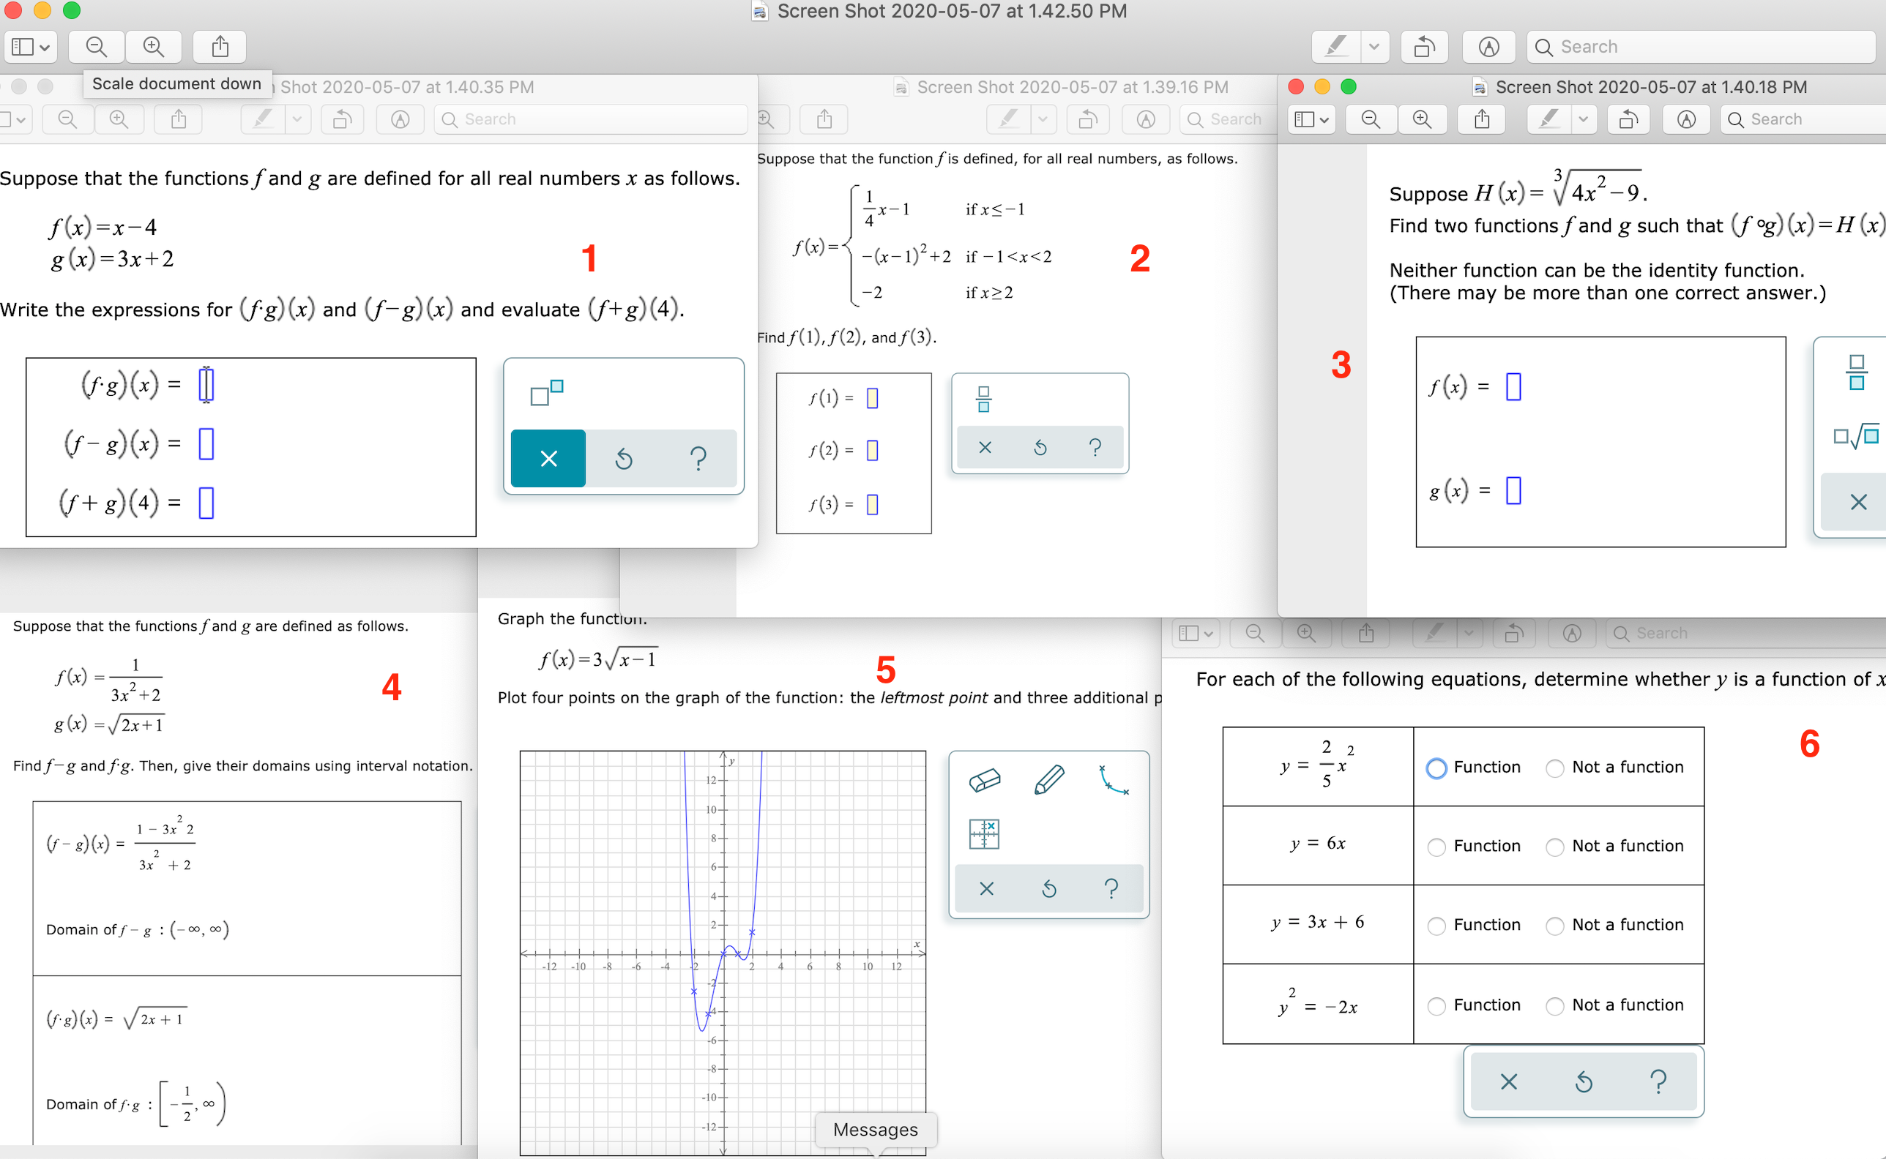
Task: Click zoom out in top Preview toolbar
Action: coord(96,47)
